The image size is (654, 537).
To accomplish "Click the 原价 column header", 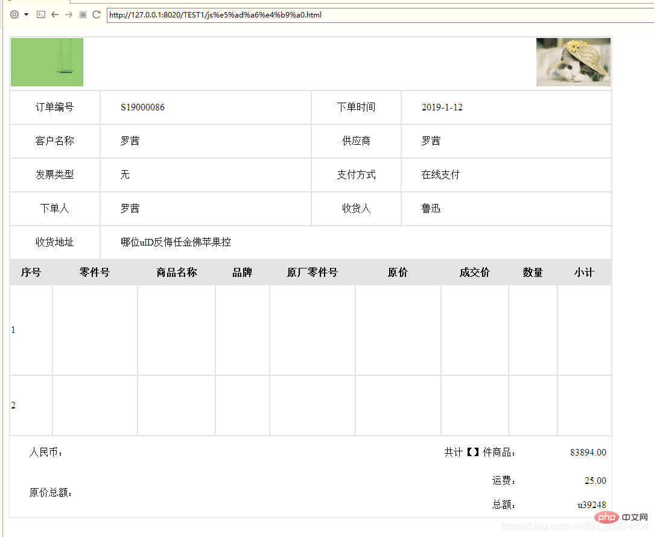I will tap(398, 273).
